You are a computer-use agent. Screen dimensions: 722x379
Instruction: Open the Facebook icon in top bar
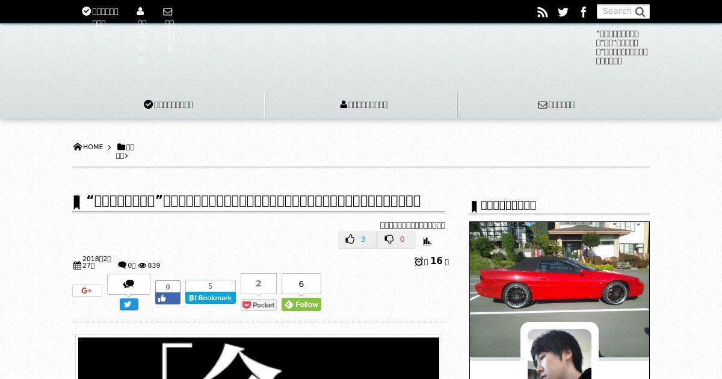(583, 12)
